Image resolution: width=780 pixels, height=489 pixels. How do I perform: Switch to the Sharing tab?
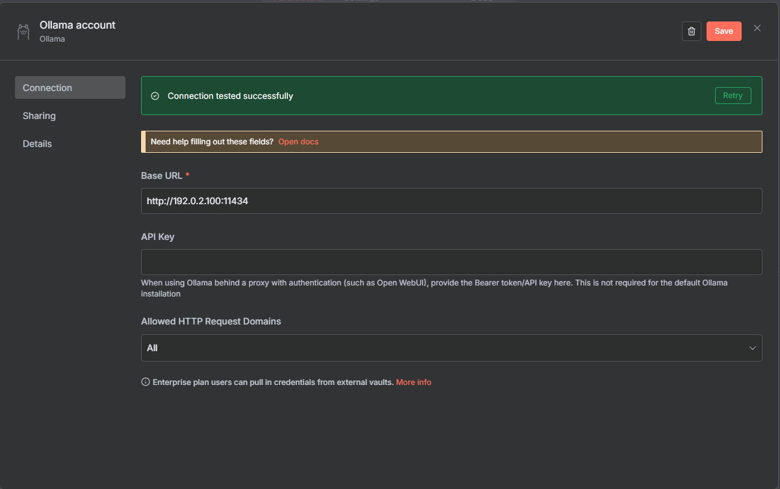point(39,116)
